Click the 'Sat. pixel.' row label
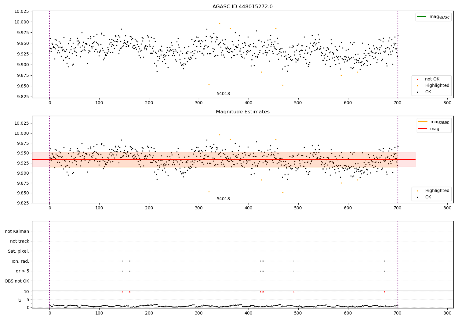 [x=19, y=251]
